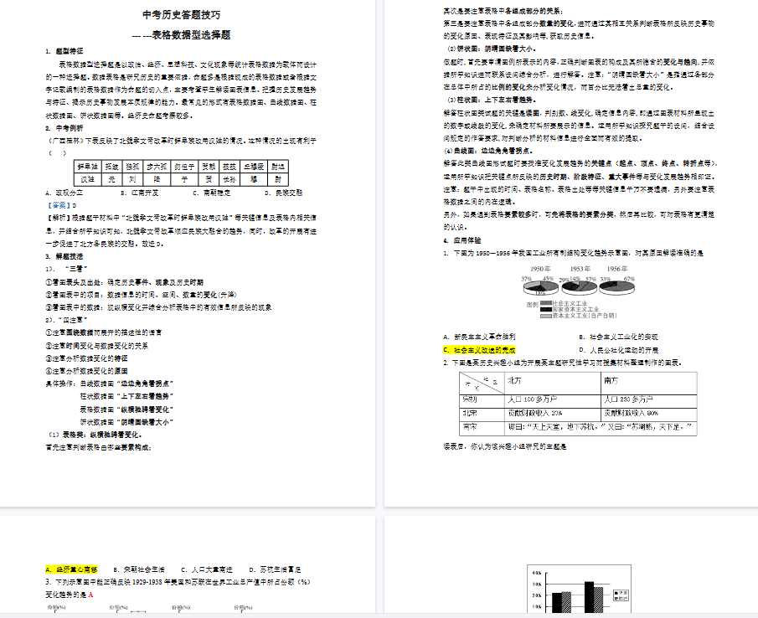Click the line '(4) 曲线图：边边角角看拐点'
The width and height of the screenshot is (758, 618).
487,151
